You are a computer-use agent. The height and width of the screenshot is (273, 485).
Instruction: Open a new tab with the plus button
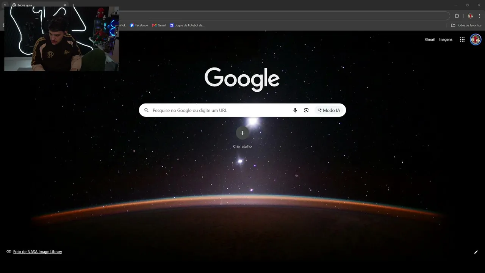(x=74, y=5)
